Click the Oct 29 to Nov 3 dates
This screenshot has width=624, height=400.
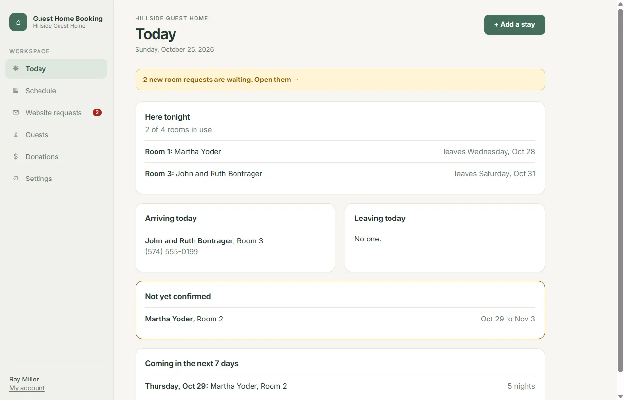507,319
